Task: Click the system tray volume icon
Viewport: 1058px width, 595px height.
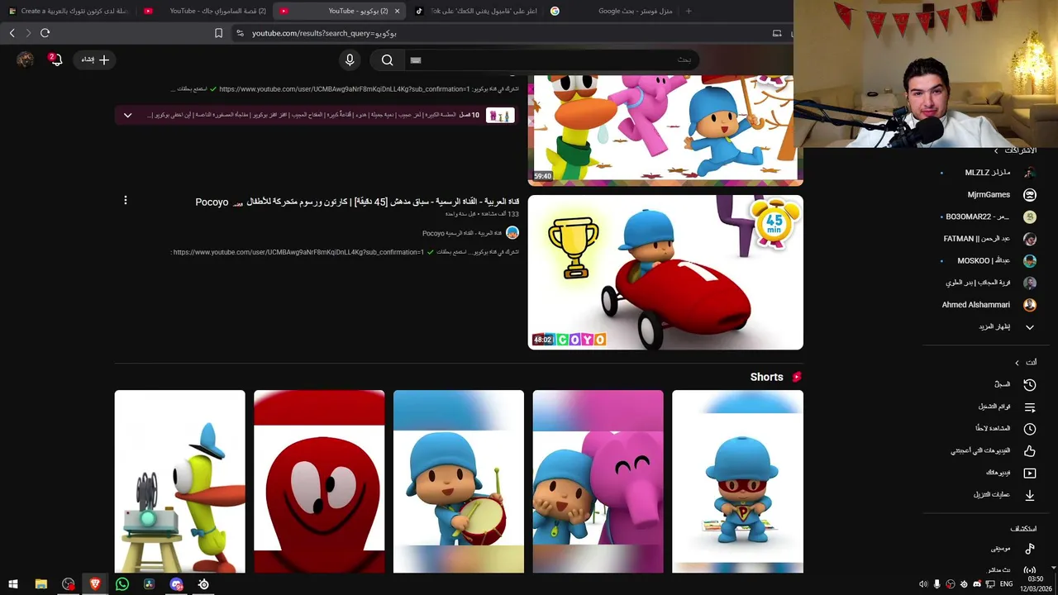Action: pos(923,584)
